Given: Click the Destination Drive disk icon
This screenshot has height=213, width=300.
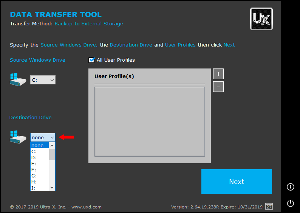Looking at the screenshot, I should pyautogui.click(x=18, y=137).
